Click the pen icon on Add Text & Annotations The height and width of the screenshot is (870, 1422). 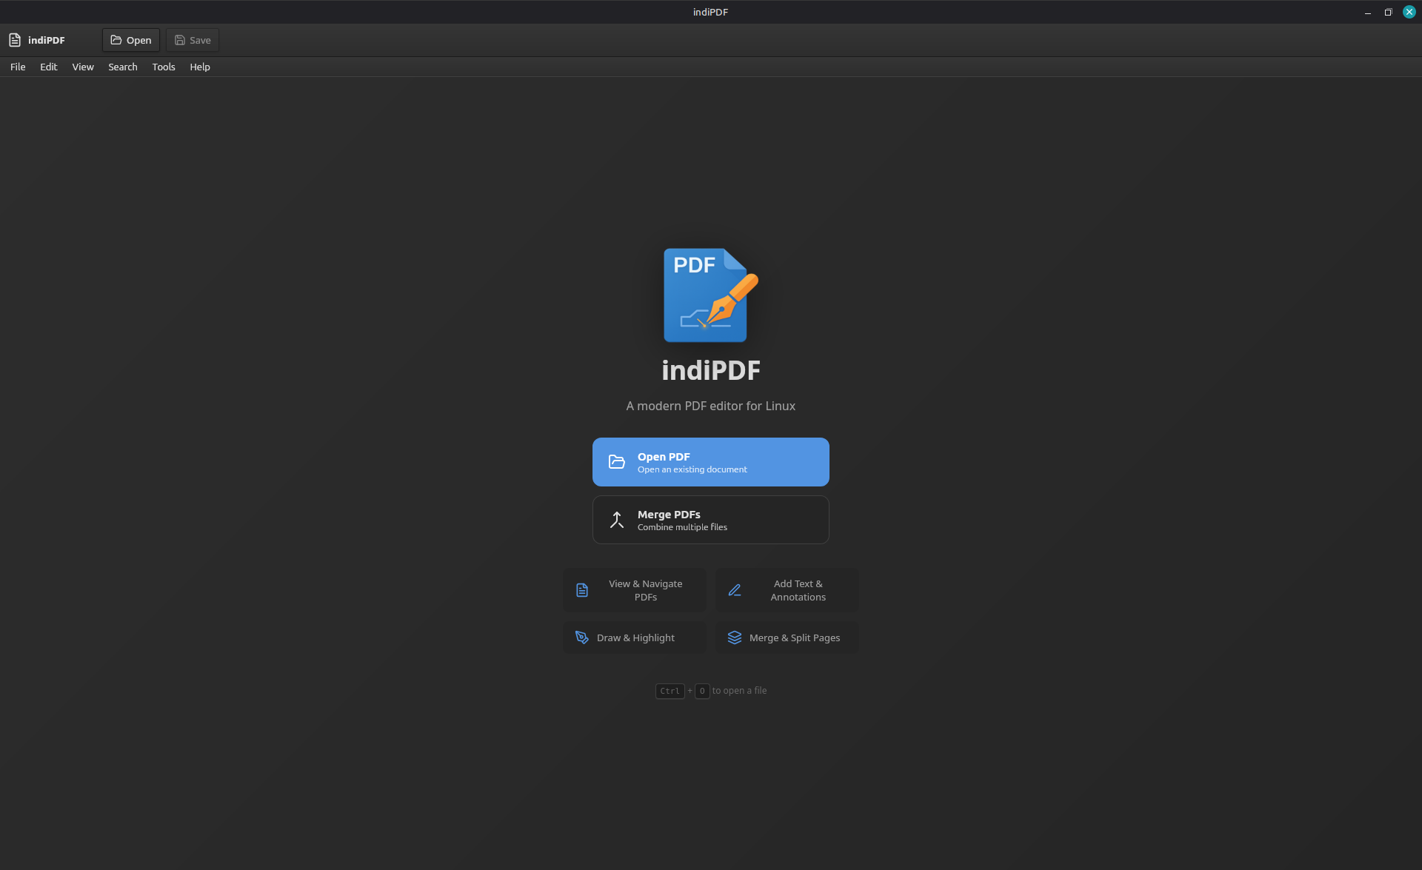click(x=735, y=589)
